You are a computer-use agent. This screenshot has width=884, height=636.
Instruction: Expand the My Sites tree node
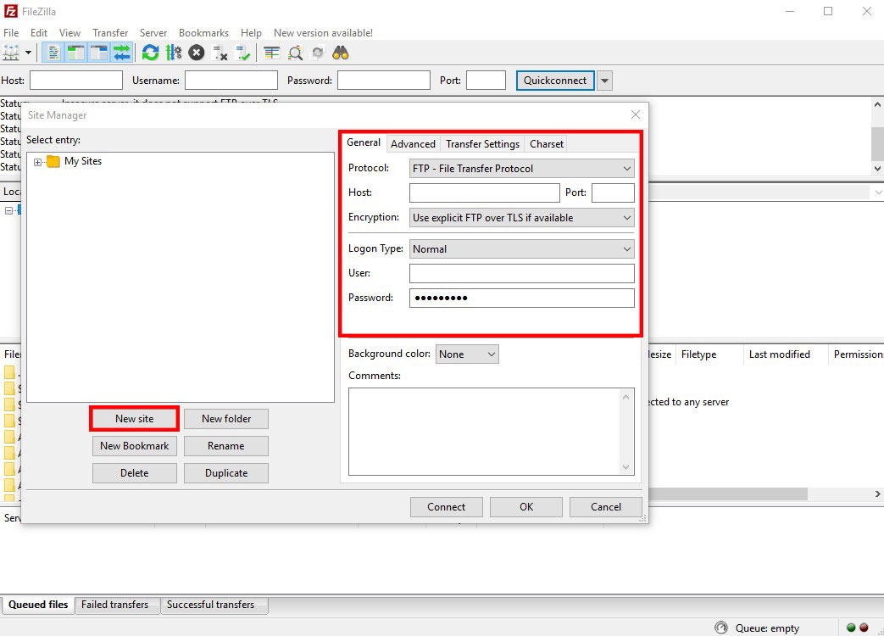(x=38, y=162)
